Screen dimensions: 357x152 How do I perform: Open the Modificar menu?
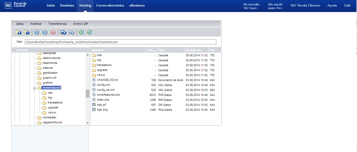click(x=36, y=24)
